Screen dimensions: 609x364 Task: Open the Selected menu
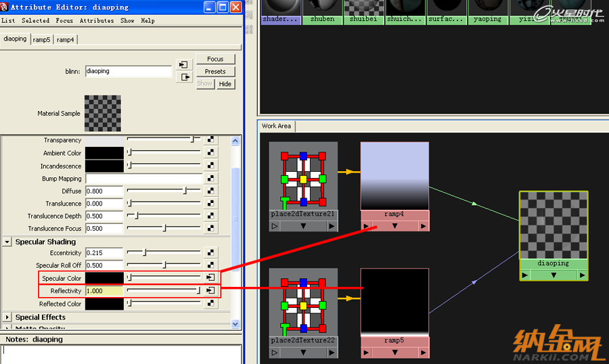click(x=35, y=20)
